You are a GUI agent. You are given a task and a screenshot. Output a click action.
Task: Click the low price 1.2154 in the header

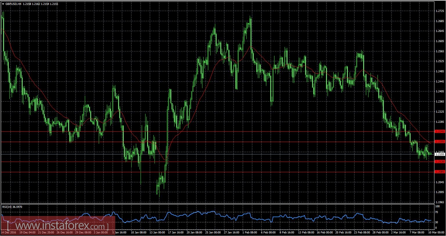point(45,4)
